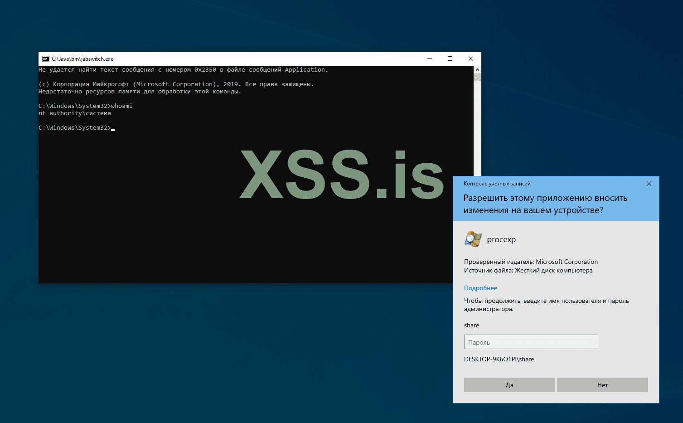This screenshot has height=423, width=683.
Task: Click the jabswitch.exe console title bar icon
Action: click(x=45, y=59)
